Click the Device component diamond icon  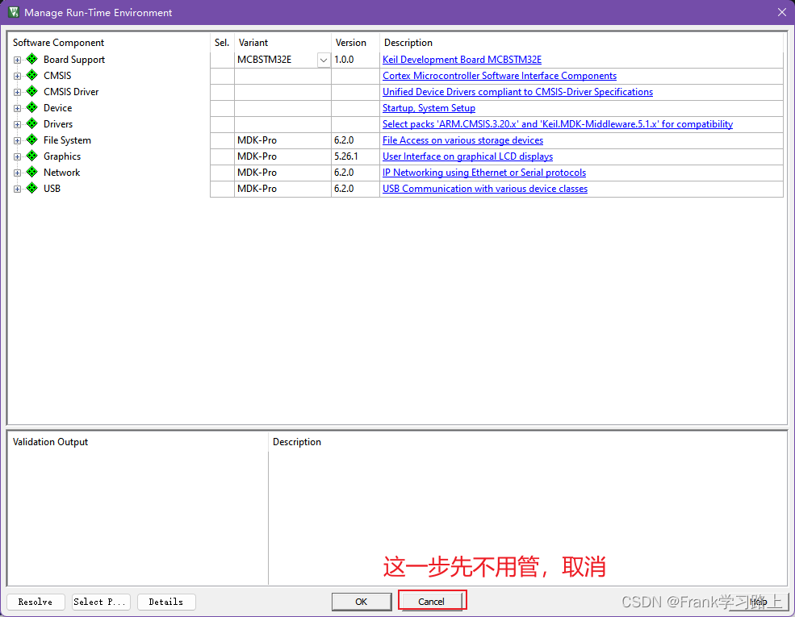32,108
